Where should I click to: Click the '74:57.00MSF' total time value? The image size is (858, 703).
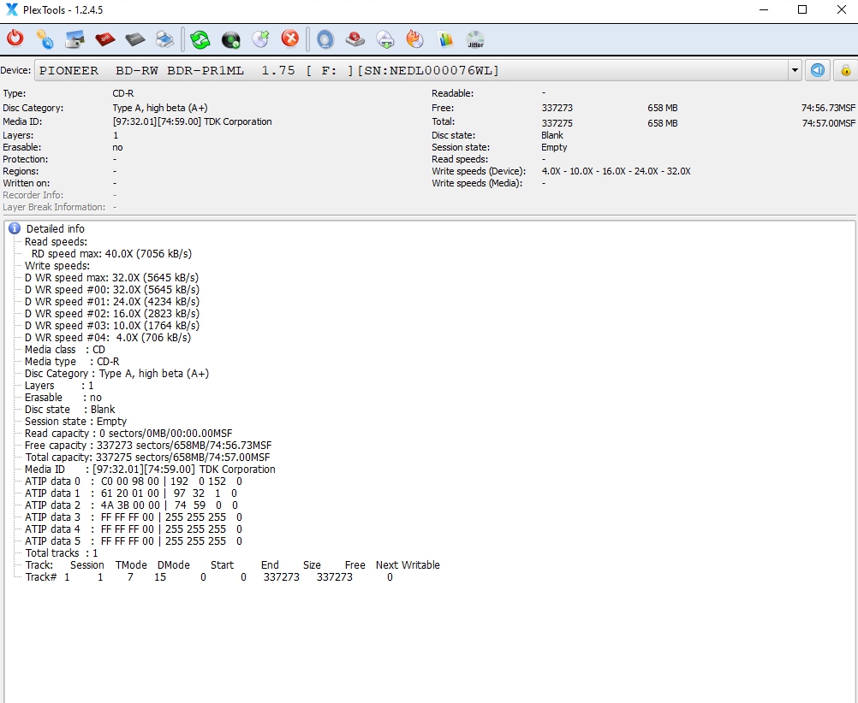coord(828,123)
